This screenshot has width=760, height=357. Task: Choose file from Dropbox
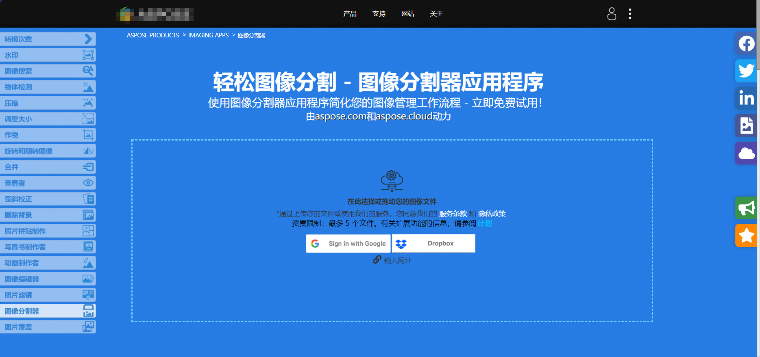433,243
